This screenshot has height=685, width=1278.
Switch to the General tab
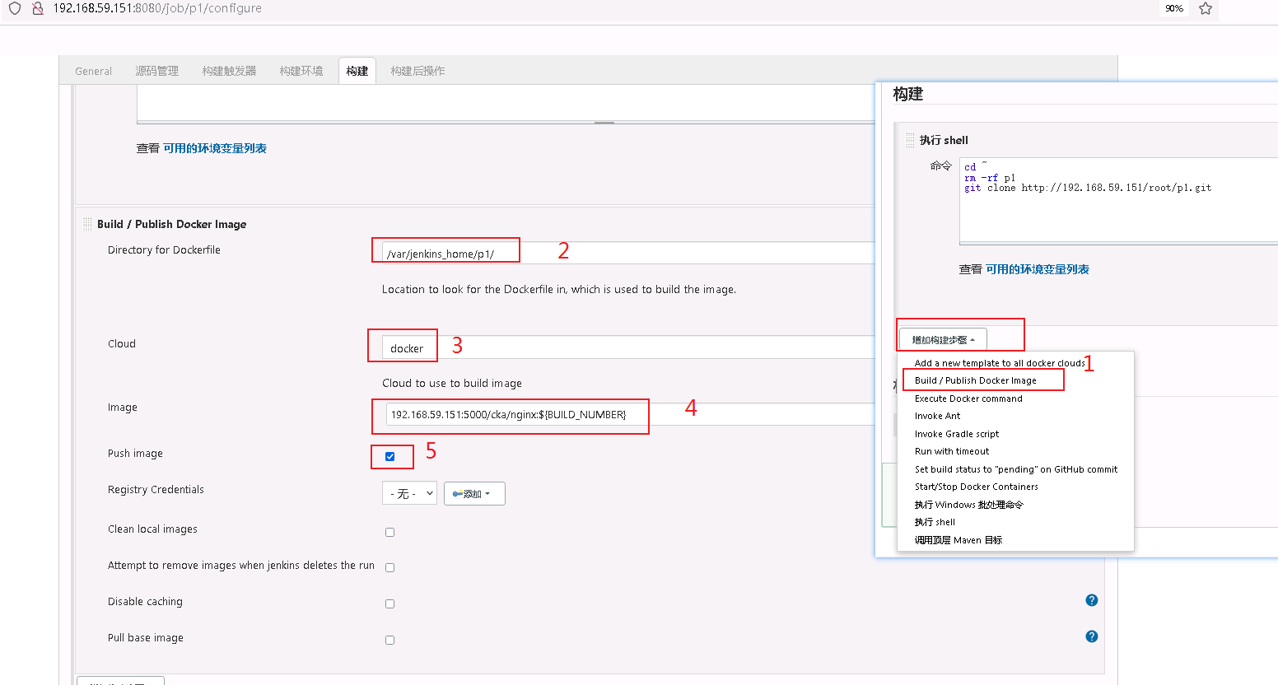(93, 71)
